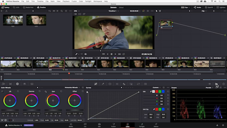
Task: Skip to the first frame
Action: tap(103, 54)
